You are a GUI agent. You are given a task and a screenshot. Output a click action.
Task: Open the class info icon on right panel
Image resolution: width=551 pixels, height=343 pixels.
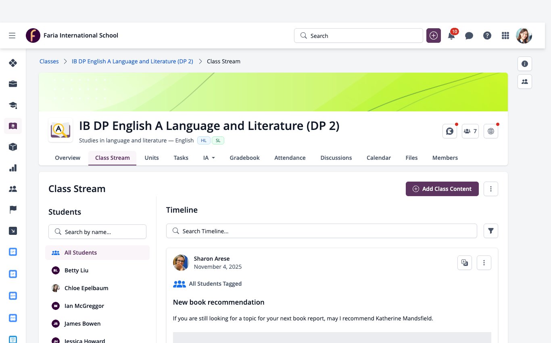click(525, 64)
